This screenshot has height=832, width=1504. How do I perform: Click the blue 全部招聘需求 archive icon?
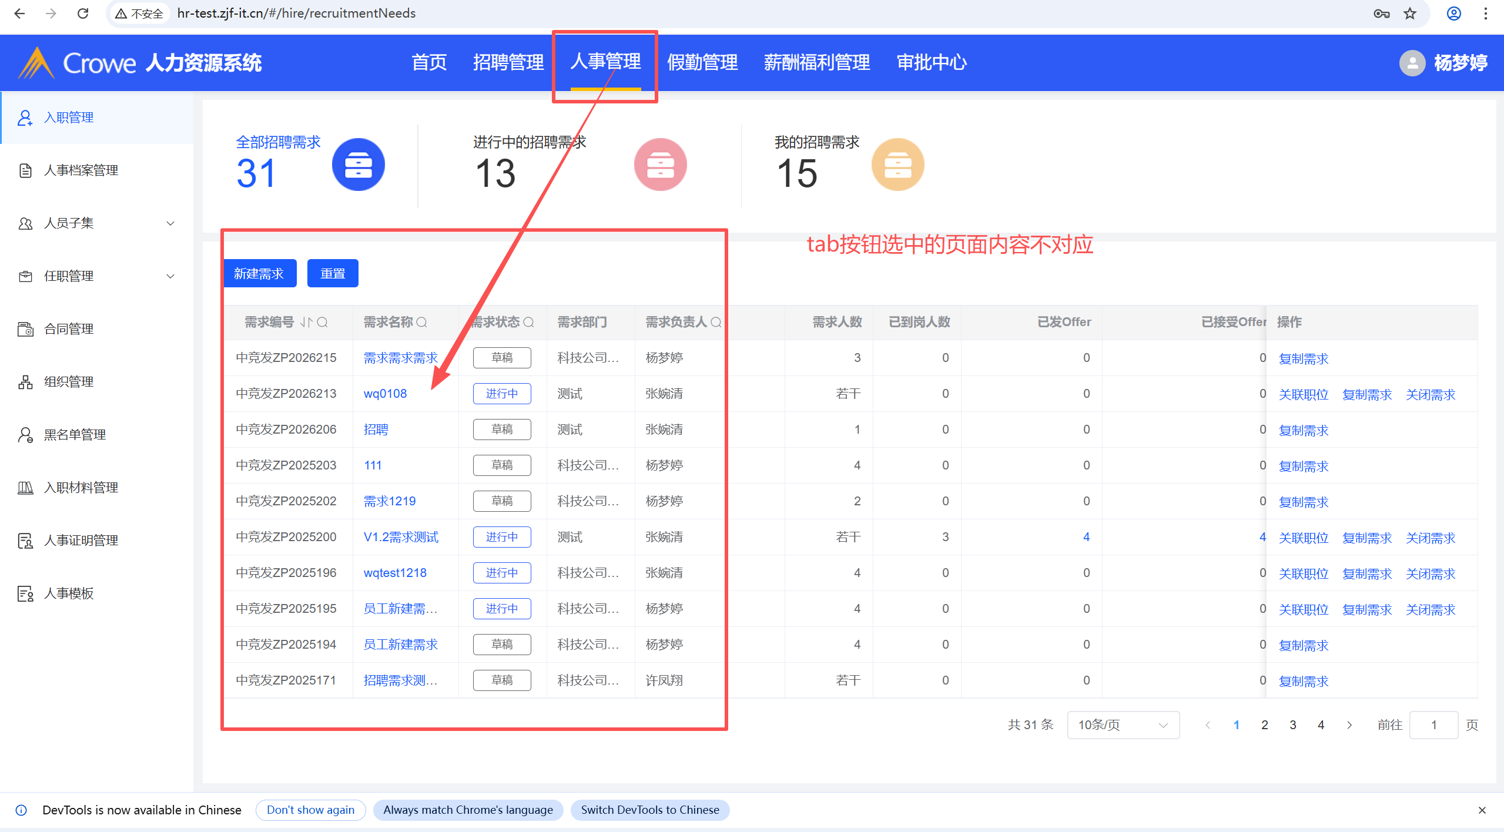[358, 165]
